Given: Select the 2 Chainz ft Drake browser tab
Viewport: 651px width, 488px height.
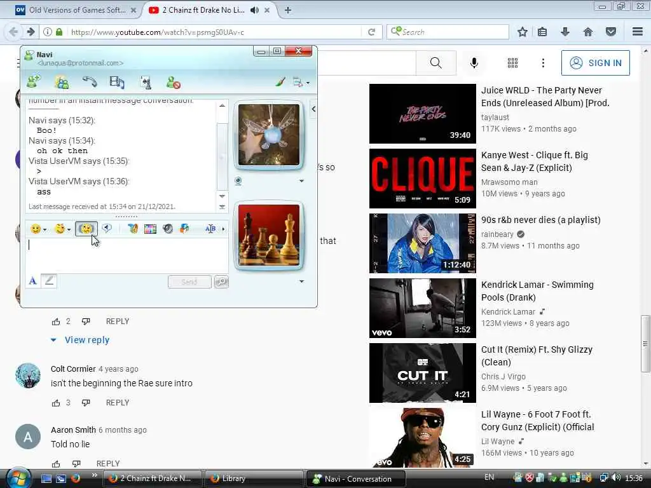Looking at the screenshot, I should coord(203,10).
